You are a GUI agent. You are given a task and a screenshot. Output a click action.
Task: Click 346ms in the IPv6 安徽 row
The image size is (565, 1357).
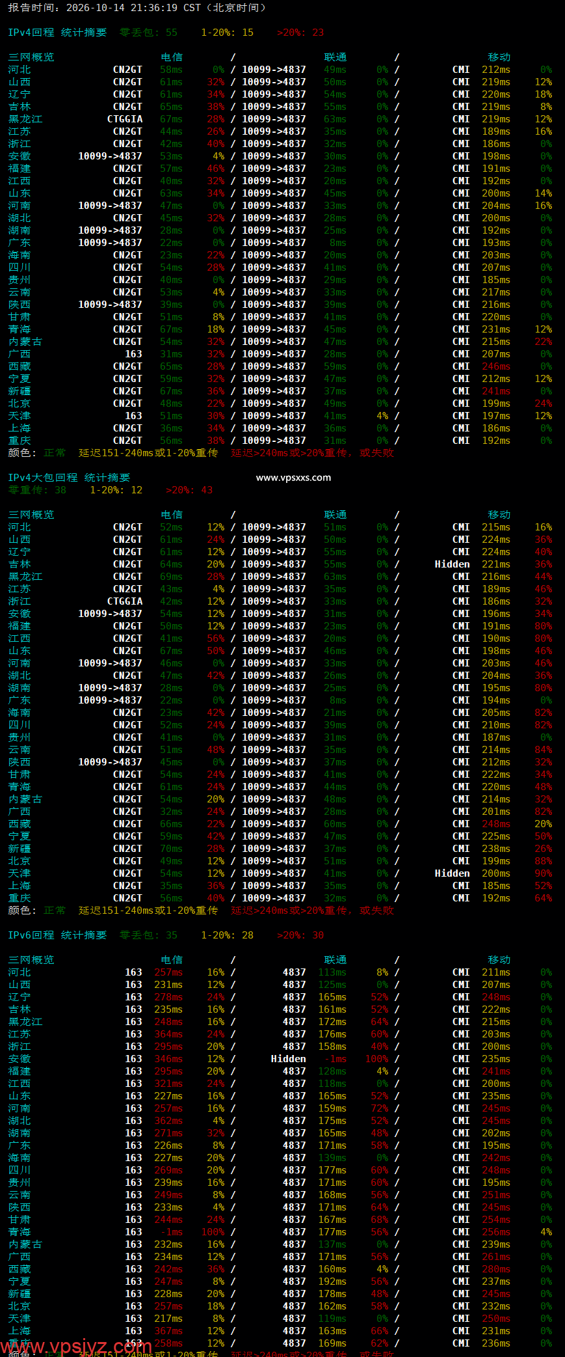coord(168,1059)
